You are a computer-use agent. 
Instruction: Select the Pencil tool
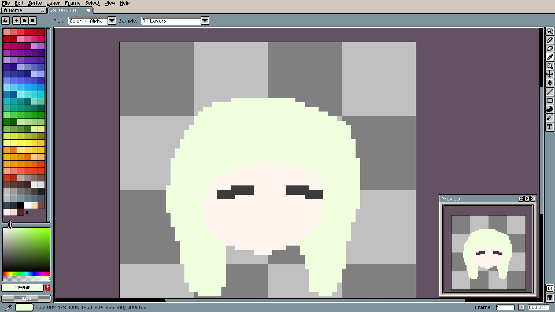click(x=550, y=40)
